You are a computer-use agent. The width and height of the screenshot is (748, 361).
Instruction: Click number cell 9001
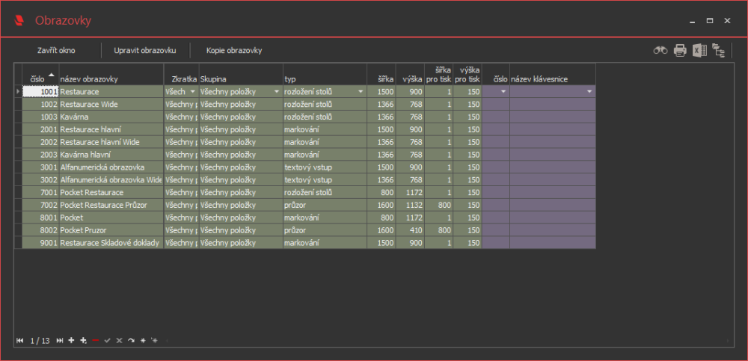[40, 243]
